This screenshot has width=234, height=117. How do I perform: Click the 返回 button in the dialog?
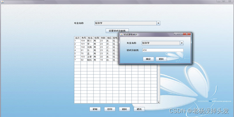[x=161, y=59]
